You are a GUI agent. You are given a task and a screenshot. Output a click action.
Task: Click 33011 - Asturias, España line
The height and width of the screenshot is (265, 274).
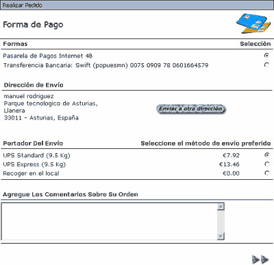[x=41, y=118]
